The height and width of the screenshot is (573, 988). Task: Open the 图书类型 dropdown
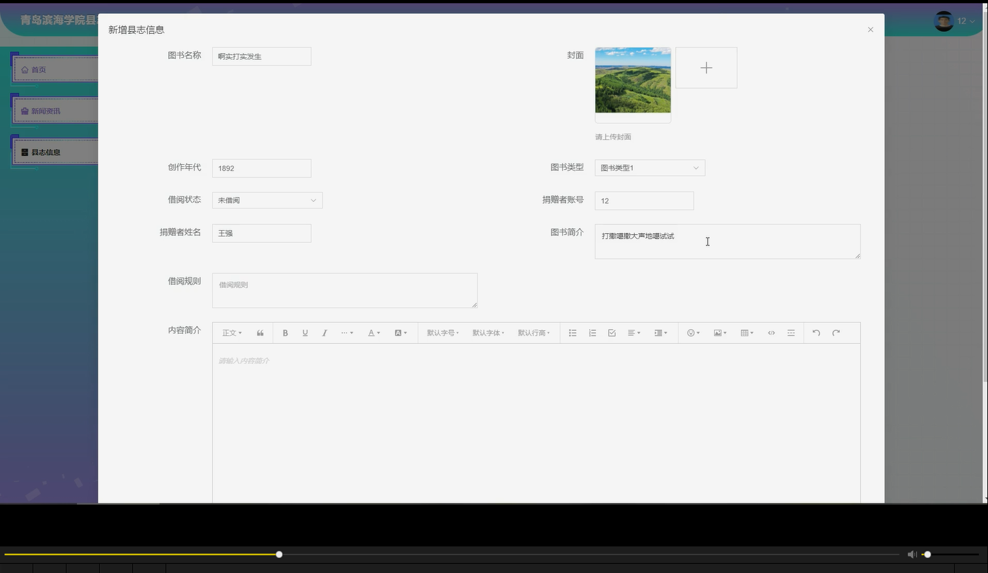[649, 167]
